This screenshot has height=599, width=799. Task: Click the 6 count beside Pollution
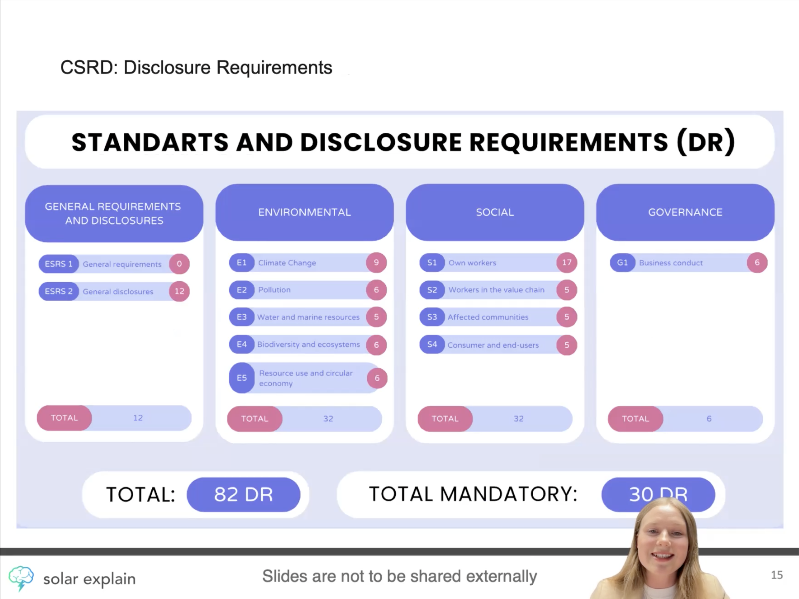(x=376, y=290)
